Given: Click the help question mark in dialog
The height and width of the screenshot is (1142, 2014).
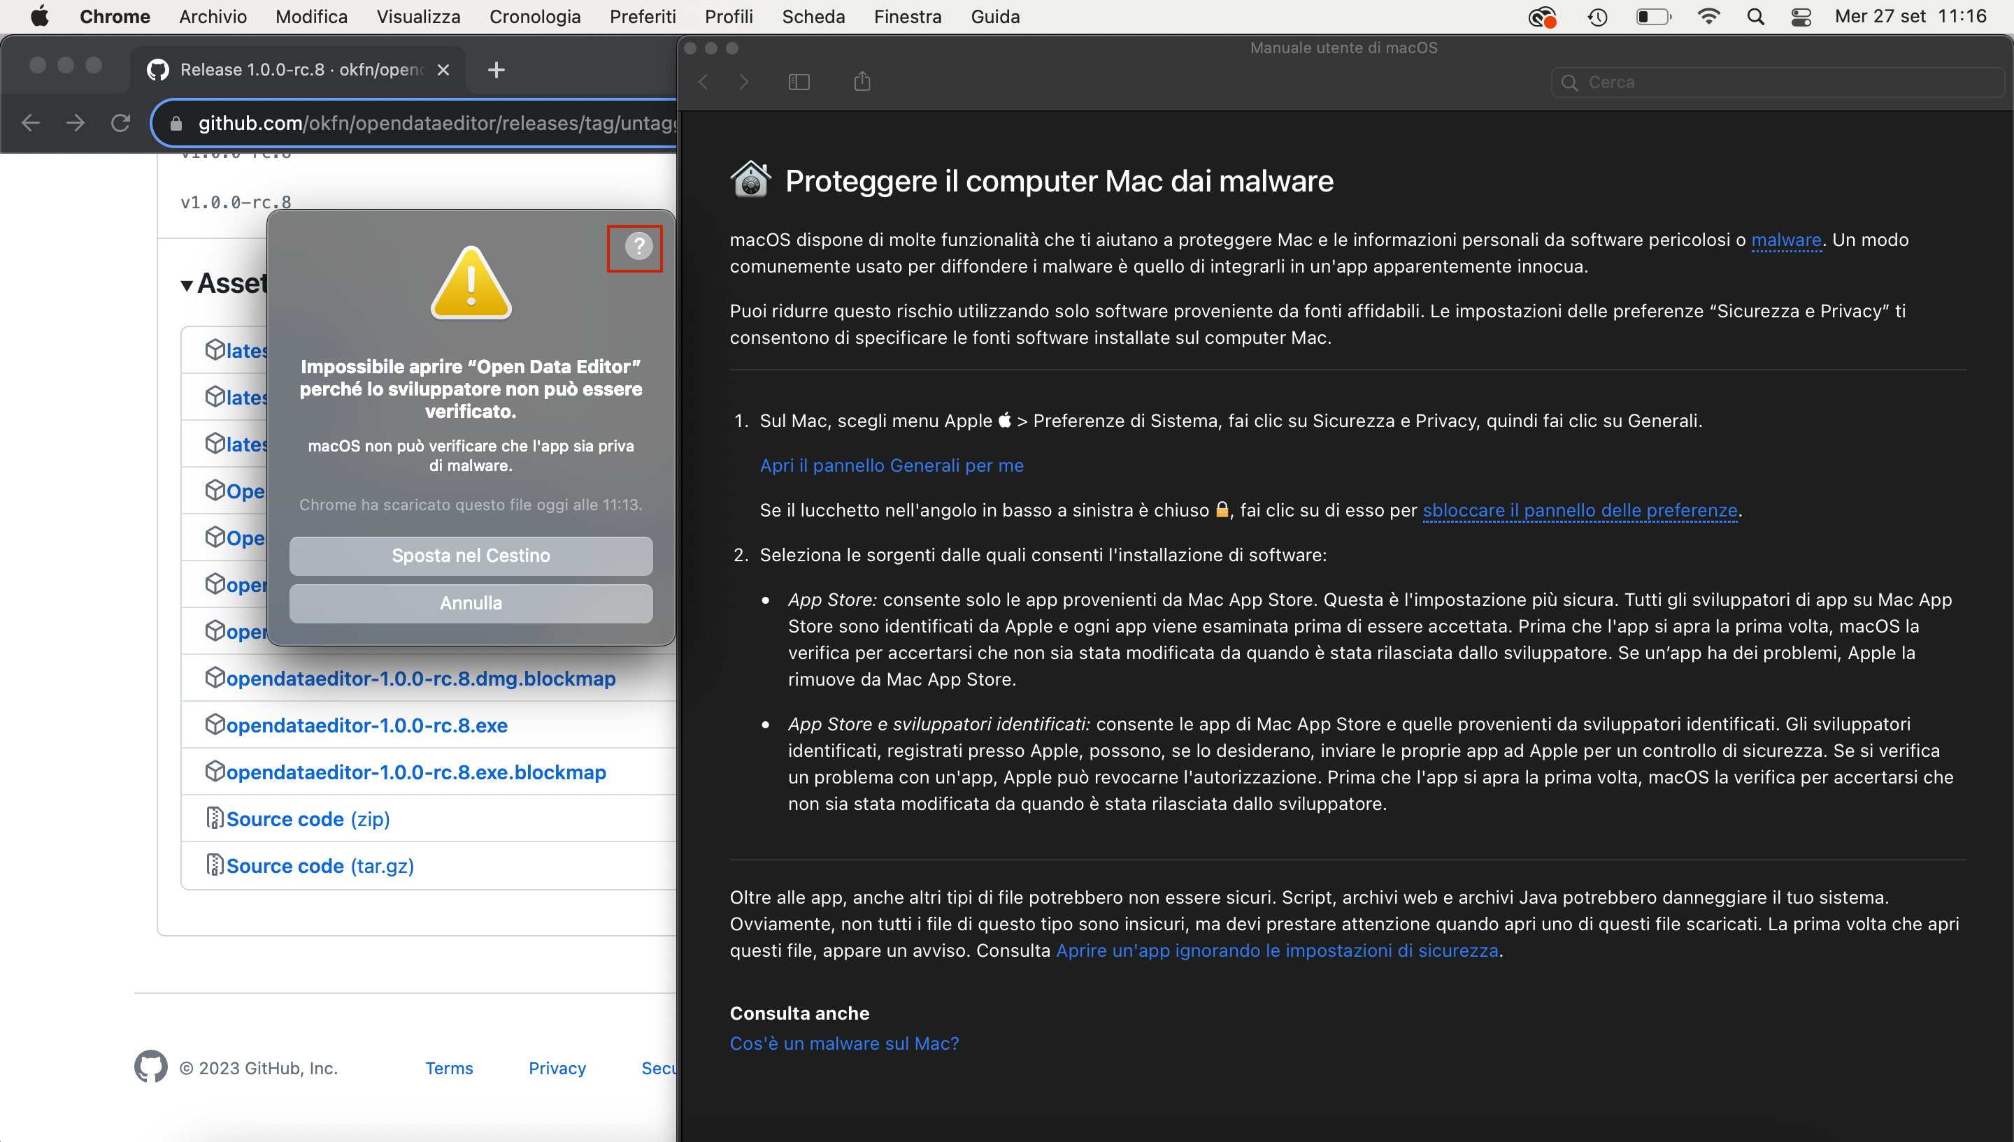Looking at the screenshot, I should 638,246.
